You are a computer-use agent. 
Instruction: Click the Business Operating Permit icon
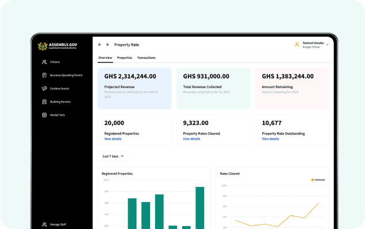coord(44,75)
